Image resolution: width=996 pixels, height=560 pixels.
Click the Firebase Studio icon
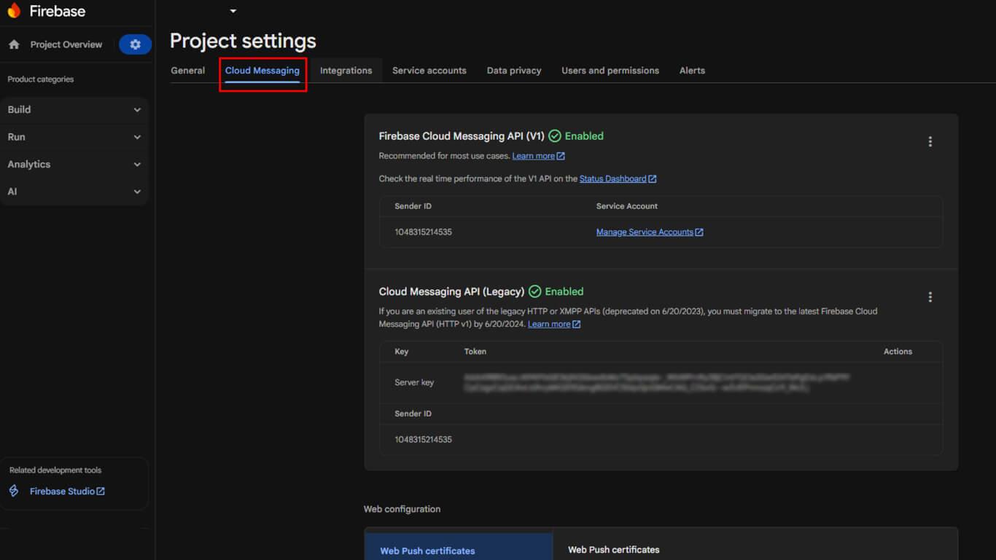[x=14, y=491]
